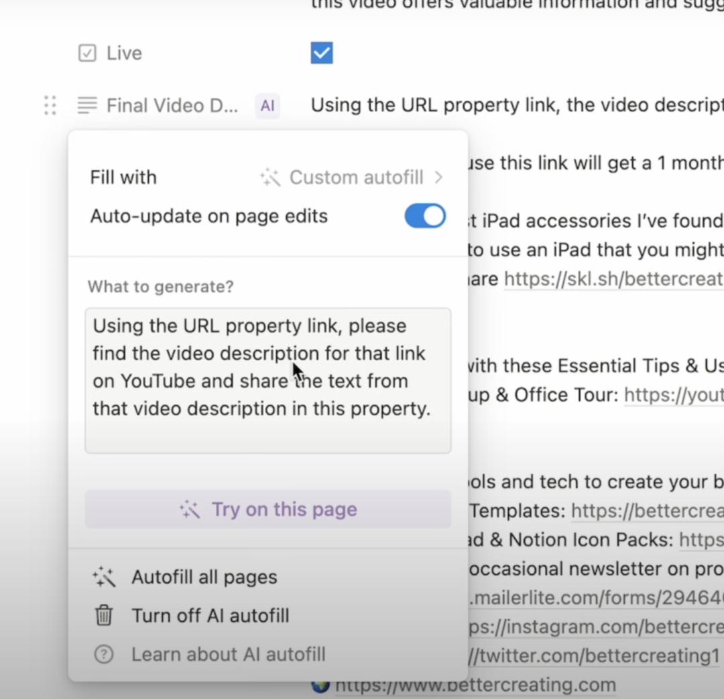The height and width of the screenshot is (699, 724).
Task: Expand Fill with options via chevron arrow
Action: pyautogui.click(x=438, y=177)
